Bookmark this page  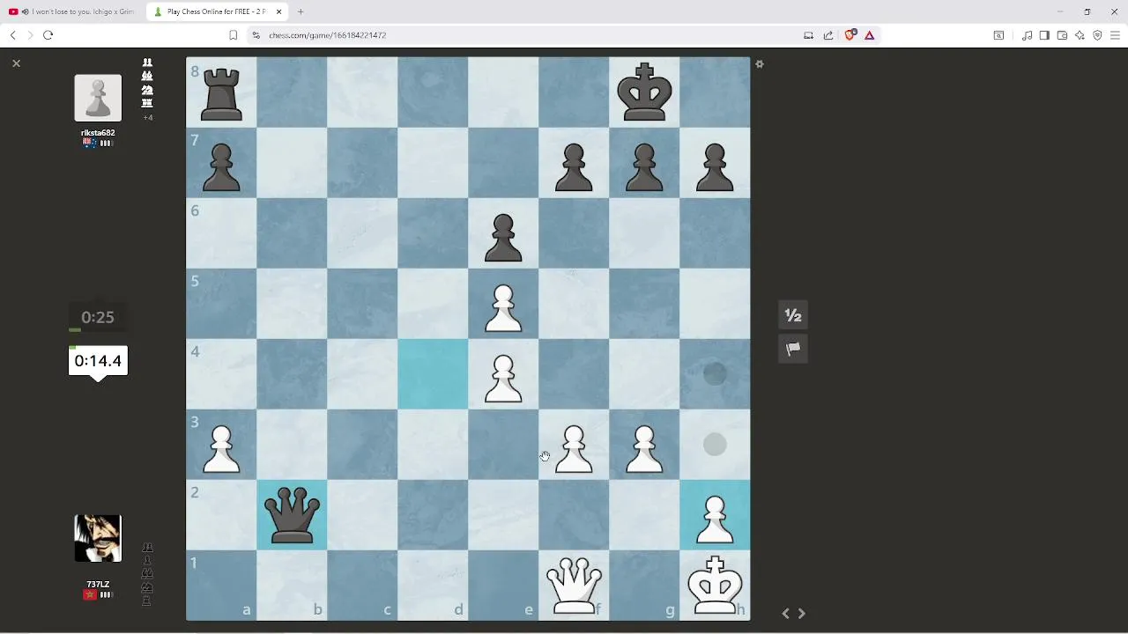[233, 35]
